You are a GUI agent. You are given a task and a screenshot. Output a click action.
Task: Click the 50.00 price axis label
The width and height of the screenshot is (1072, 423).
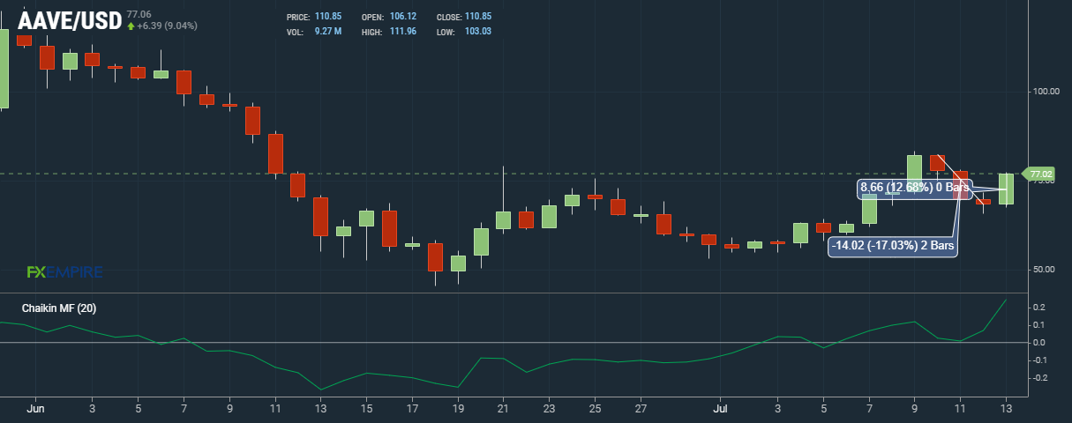click(1043, 270)
